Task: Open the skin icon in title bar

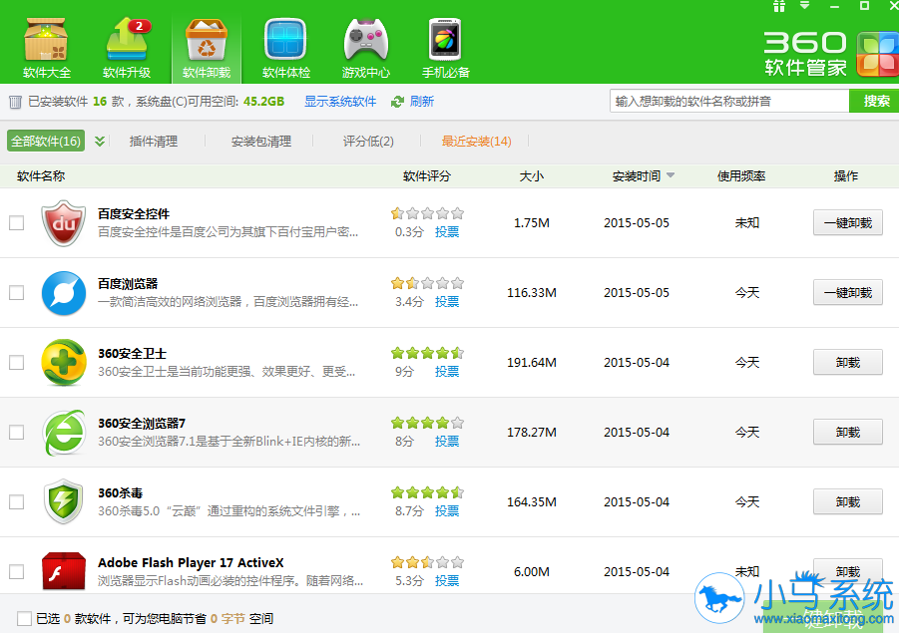Action: (778, 6)
